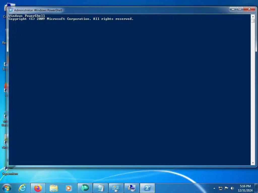This screenshot has width=258, height=193.
Task: Open the network status tray icon
Action: pyautogui.click(x=220, y=188)
